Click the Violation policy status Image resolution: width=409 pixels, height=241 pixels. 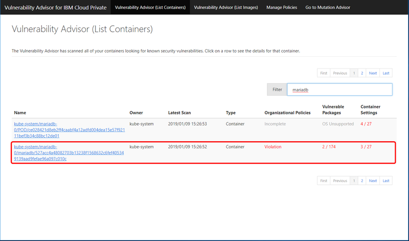click(273, 147)
